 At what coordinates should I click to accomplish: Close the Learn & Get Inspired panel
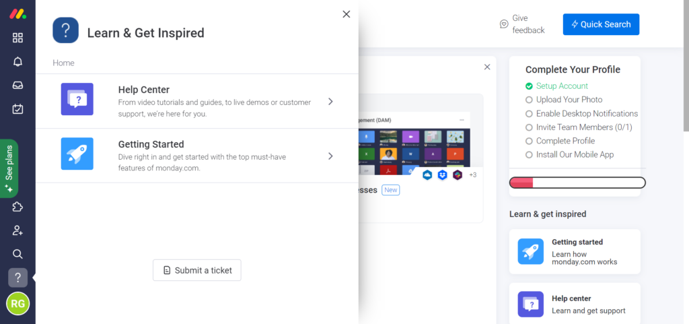click(x=347, y=14)
